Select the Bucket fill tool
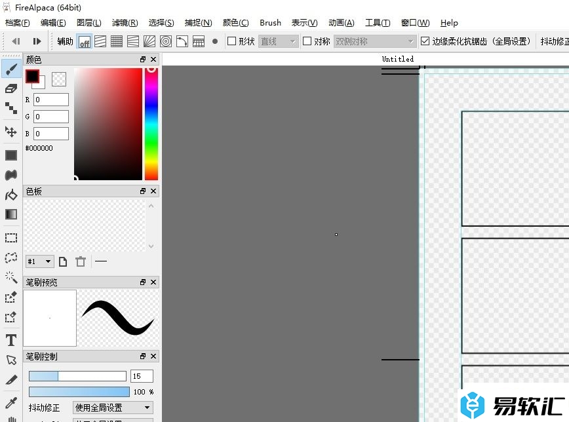The height and width of the screenshot is (422, 569). click(x=11, y=195)
